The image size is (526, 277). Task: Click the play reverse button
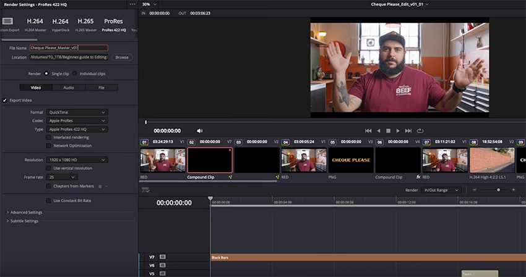coord(379,131)
